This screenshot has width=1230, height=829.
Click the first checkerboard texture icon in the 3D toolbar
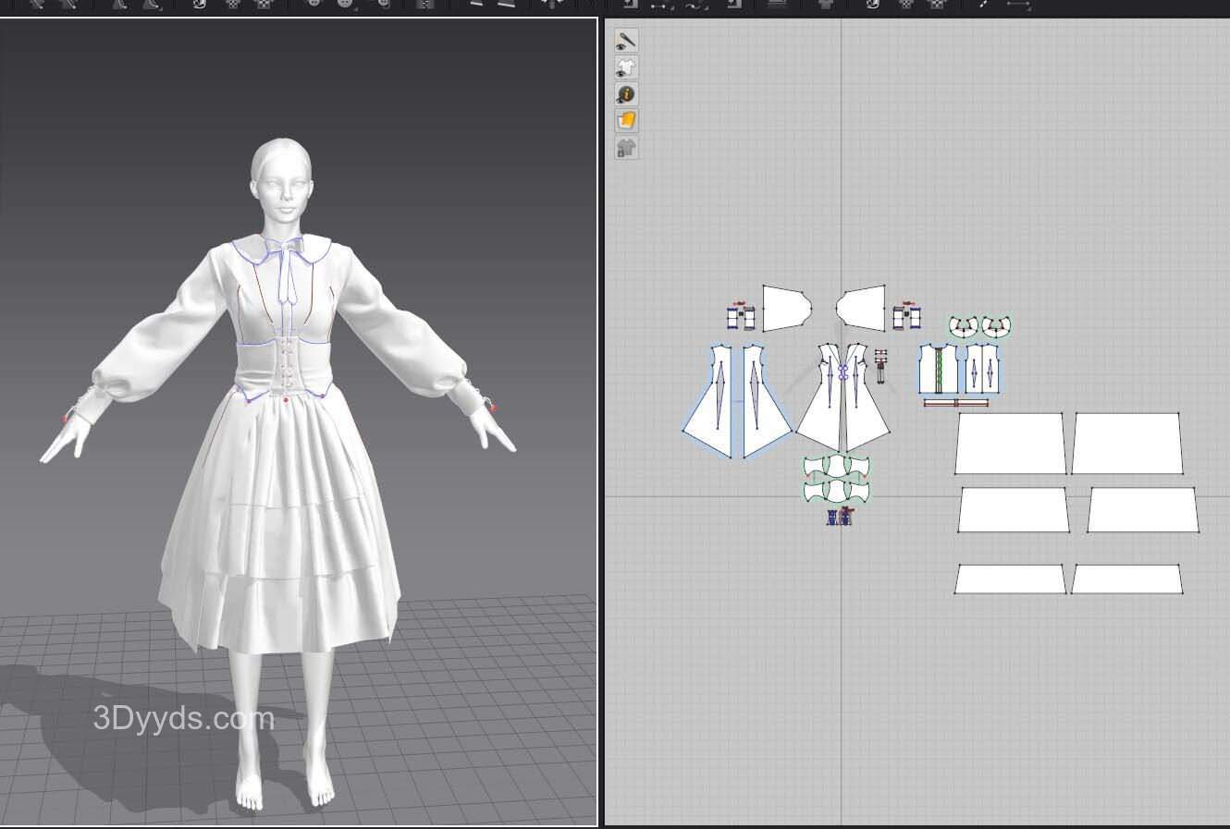[232, 4]
